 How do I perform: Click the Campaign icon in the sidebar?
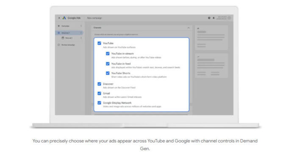(59, 26)
